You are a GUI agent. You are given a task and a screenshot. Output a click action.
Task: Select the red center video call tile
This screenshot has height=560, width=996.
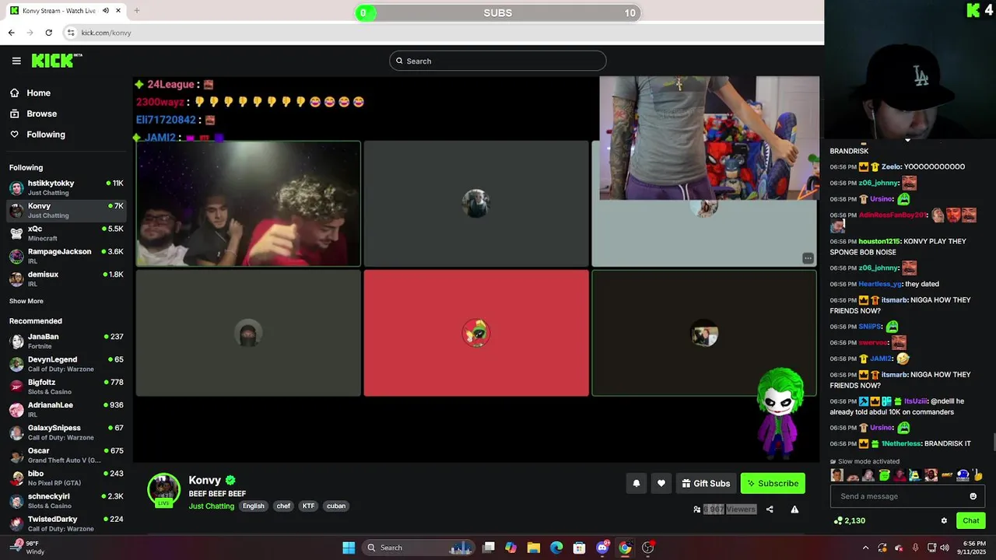coord(476,333)
